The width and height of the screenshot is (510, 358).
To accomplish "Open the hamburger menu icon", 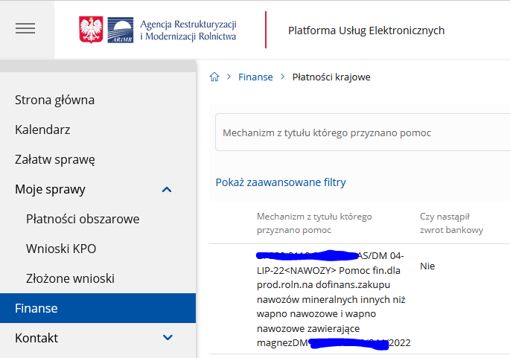I will point(25,28).
